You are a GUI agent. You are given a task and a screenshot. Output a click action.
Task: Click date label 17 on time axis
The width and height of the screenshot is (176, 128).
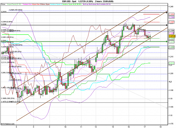coord(145,127)
